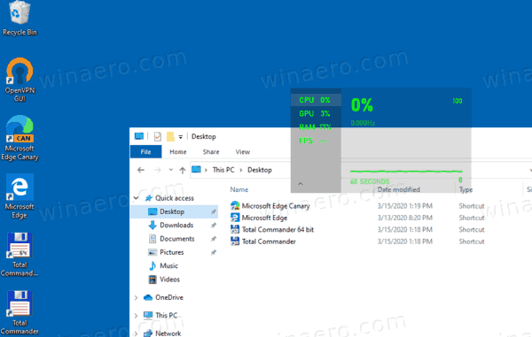Select Desktop in the navigation pane
This screenshot has width=532, height=337.
[x=175, y=211]
